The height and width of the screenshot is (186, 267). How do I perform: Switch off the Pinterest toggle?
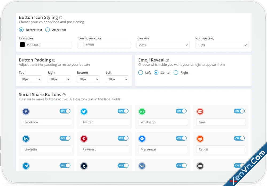[x=123, y=138]
